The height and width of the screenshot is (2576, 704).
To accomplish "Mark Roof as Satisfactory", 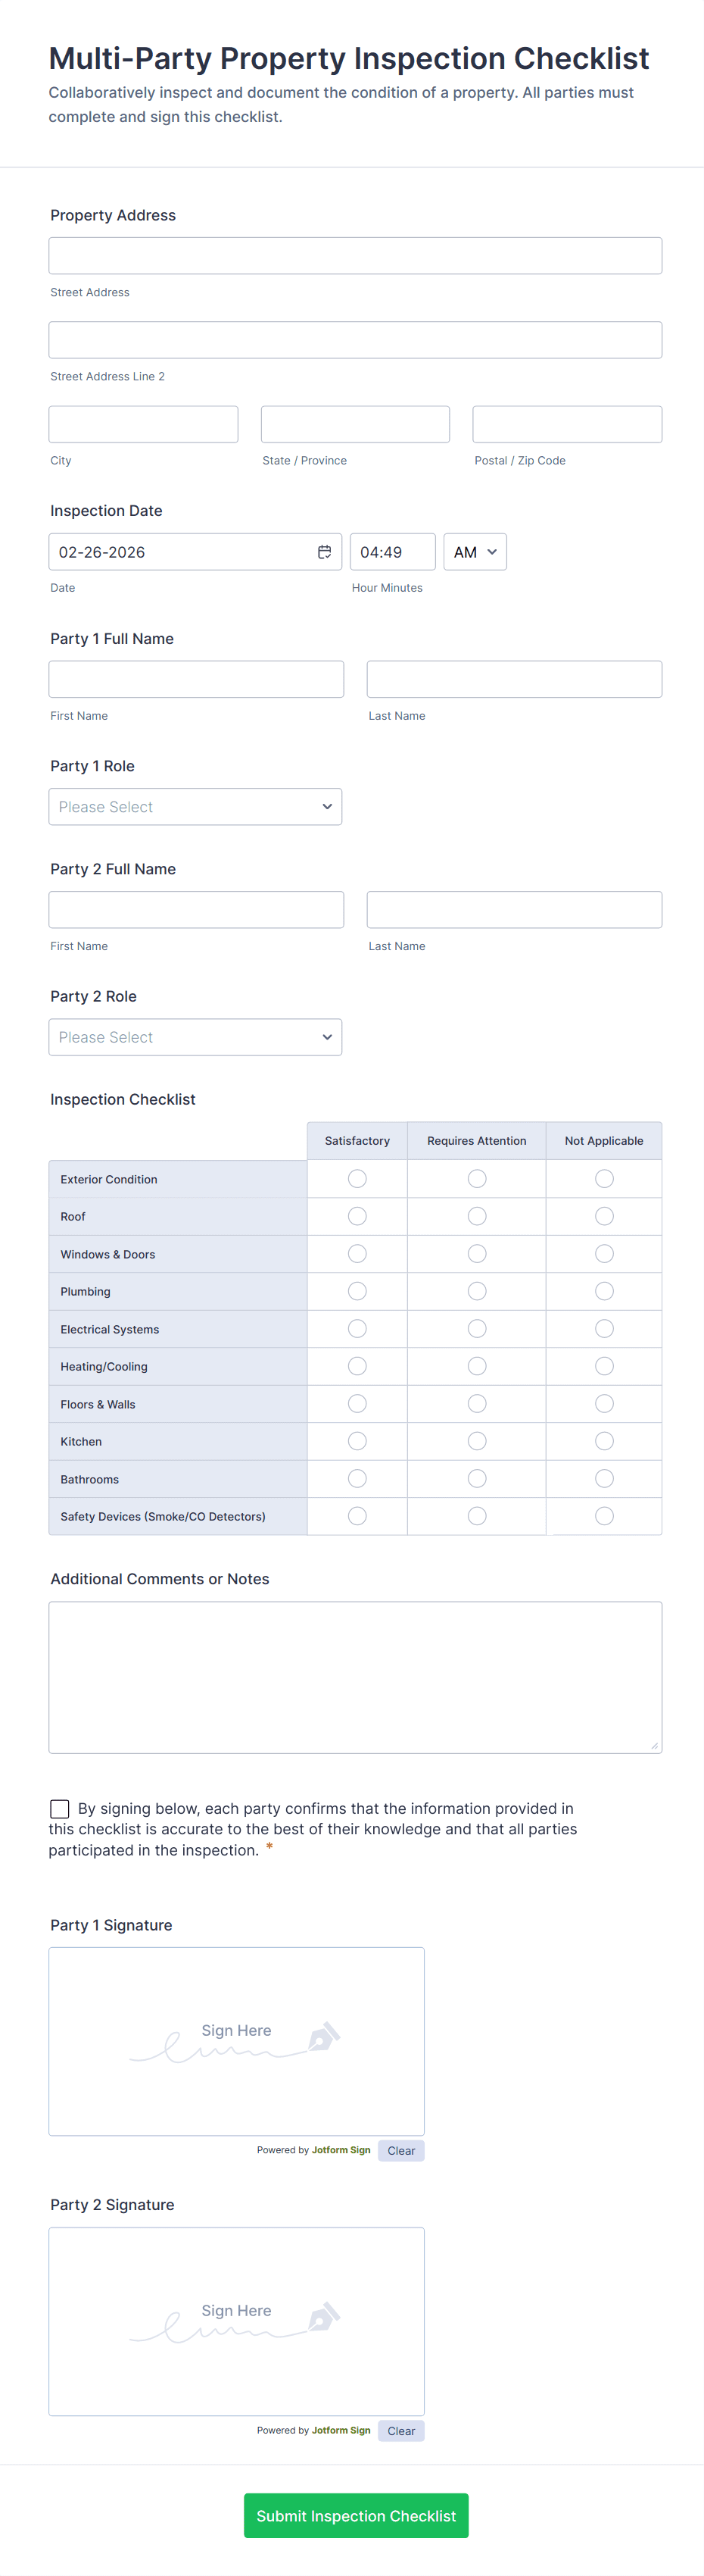I will coord(357,1216).
